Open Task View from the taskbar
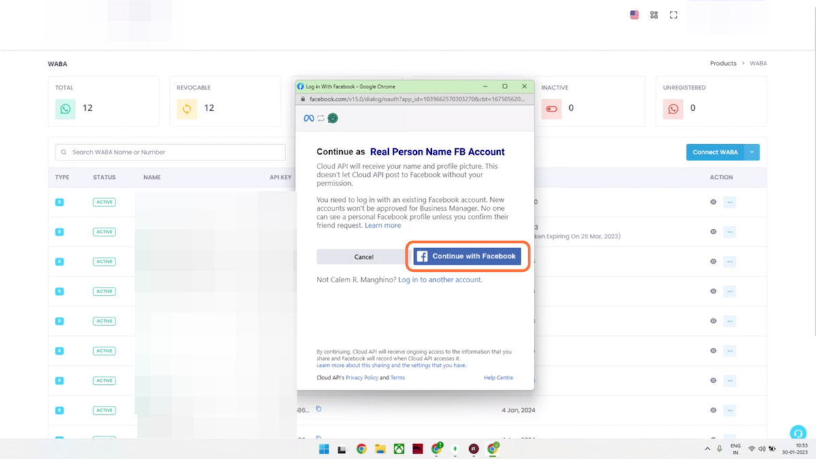 [x=343, y=449]
